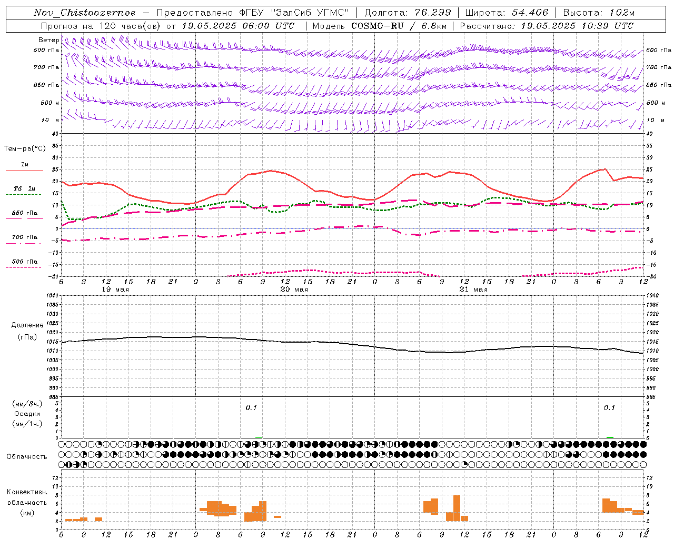This screenshot has width=674, height=539.
Task: Select the Широта: 54.406 value
Action: (507, 13)
